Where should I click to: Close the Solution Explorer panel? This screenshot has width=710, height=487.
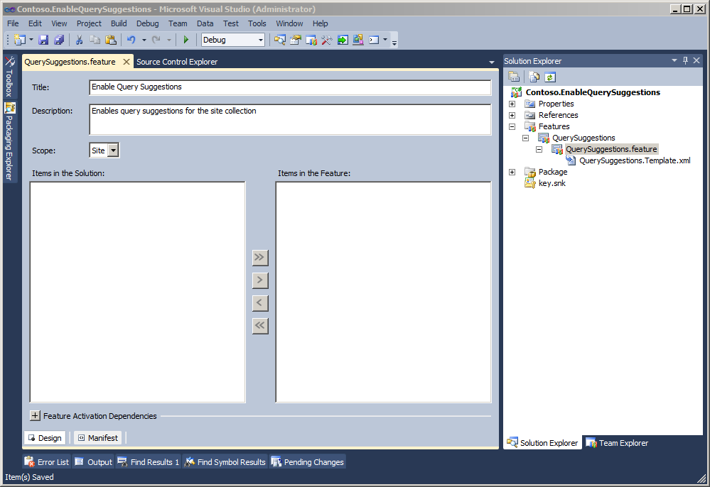click(x=696, y=60)
